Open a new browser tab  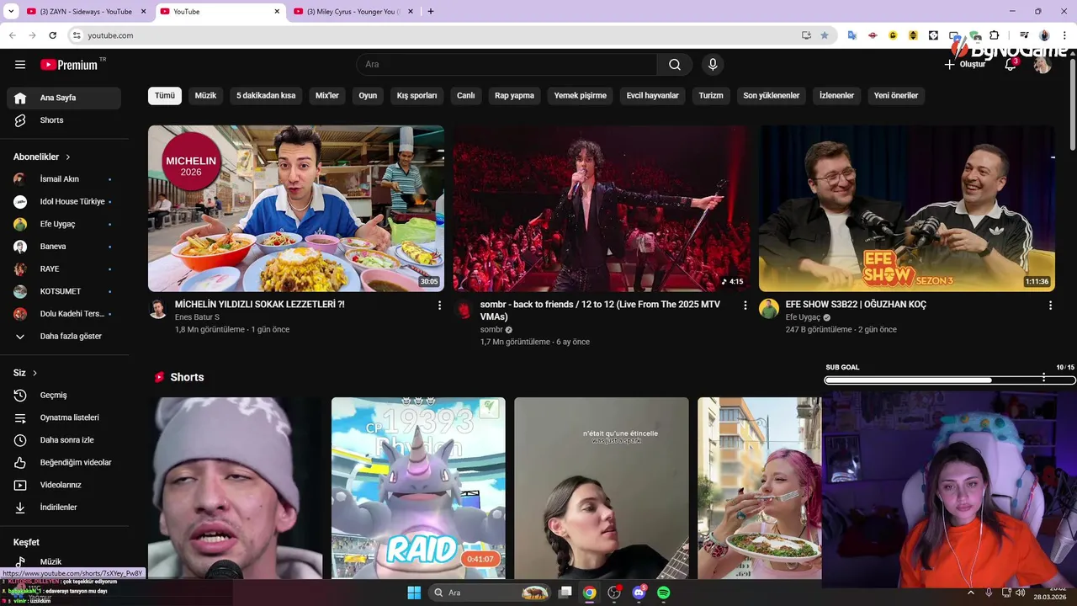(431, 12)
